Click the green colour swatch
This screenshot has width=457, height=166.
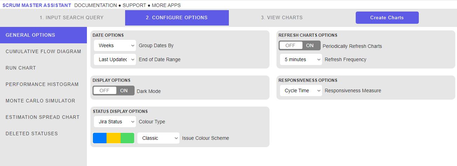coord(127,138)
